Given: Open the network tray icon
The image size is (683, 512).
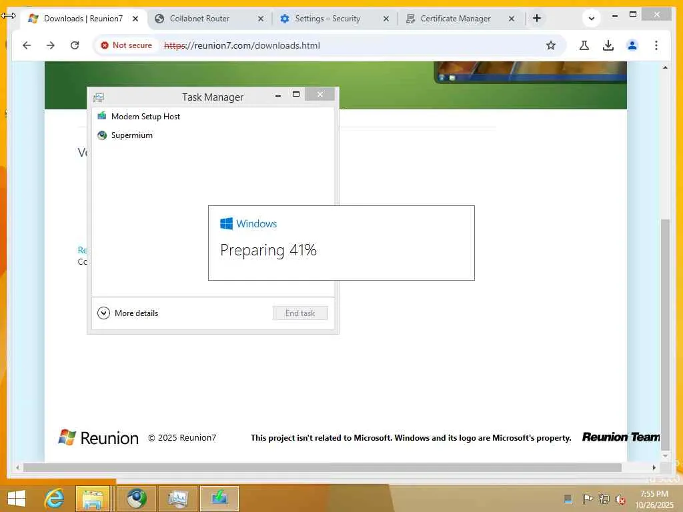Looking at the screenshot, I should pyautogui.click(x=604, y=499).
